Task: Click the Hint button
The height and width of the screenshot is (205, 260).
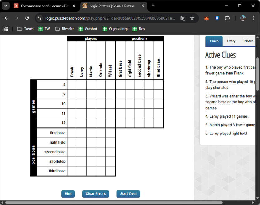Action: tap(68, 194)
